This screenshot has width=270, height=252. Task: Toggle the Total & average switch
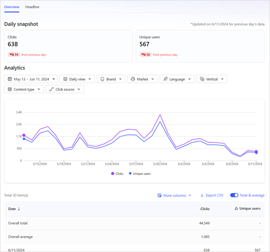[x=234, y=195]
